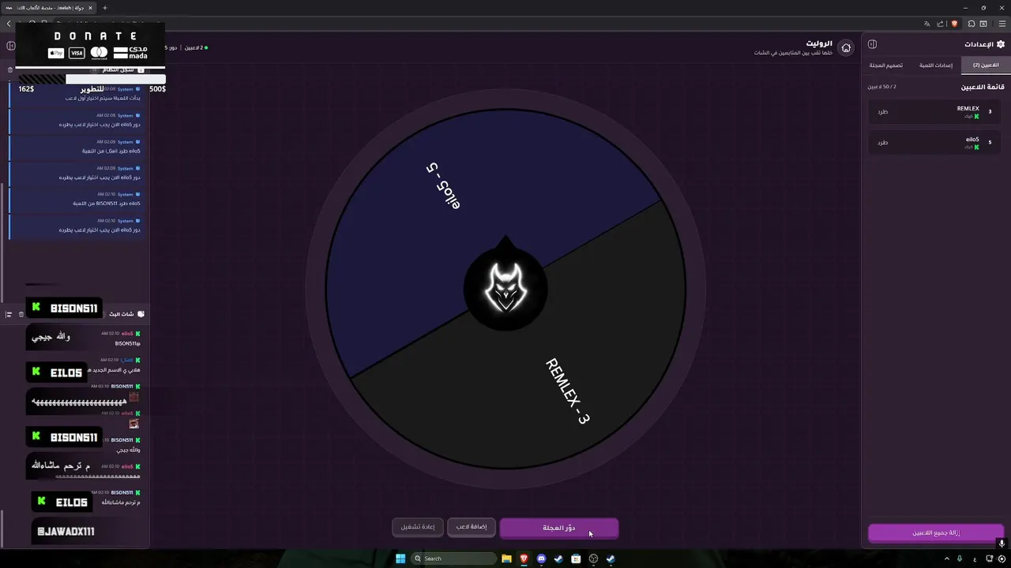1011x568 pixels.
Task: Click the left log panel collapse icon
Action: click(x=11, y=46)
